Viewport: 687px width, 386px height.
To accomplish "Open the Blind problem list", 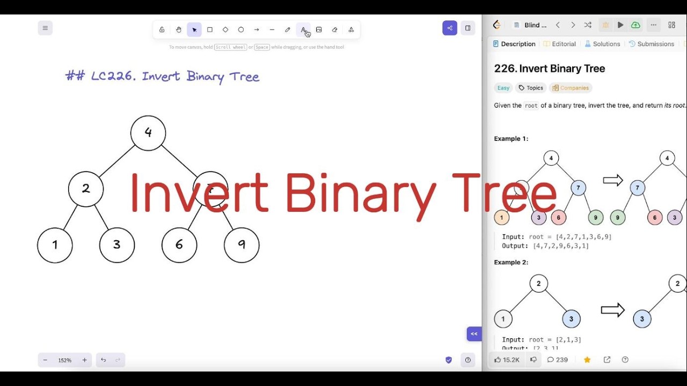I will pyautogui.click(x=530, y=25).
